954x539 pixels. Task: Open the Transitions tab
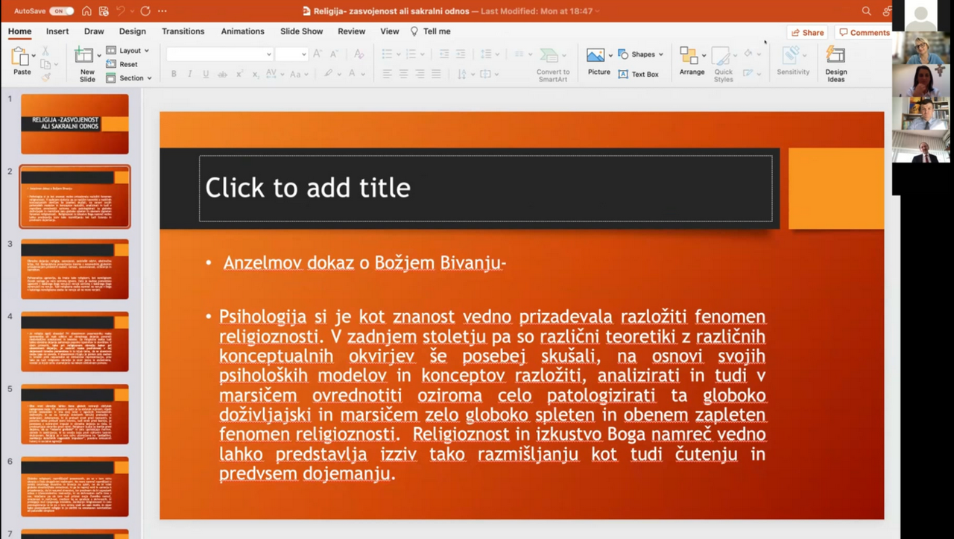(183, 31)
